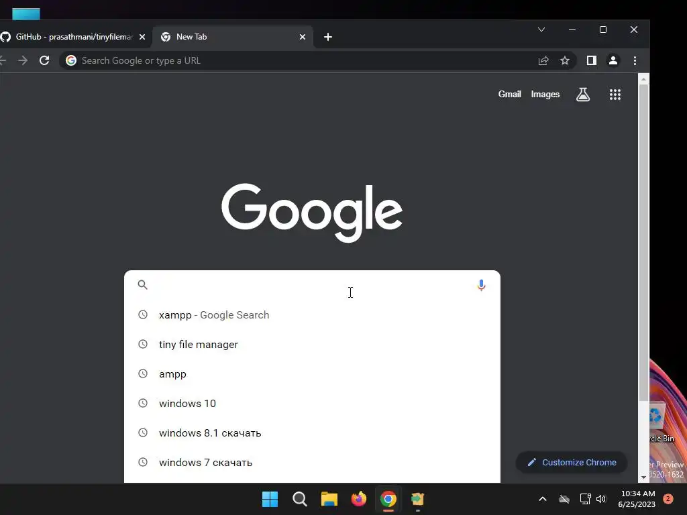Click the OneDrive cloud tray icon

[x=564, y=499]
